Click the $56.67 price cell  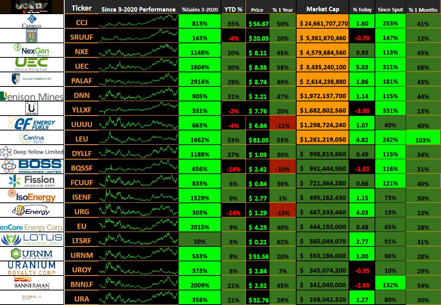258,22
